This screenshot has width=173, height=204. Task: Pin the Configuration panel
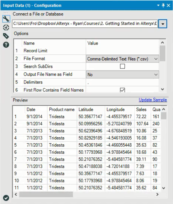[x=163, y=6]
